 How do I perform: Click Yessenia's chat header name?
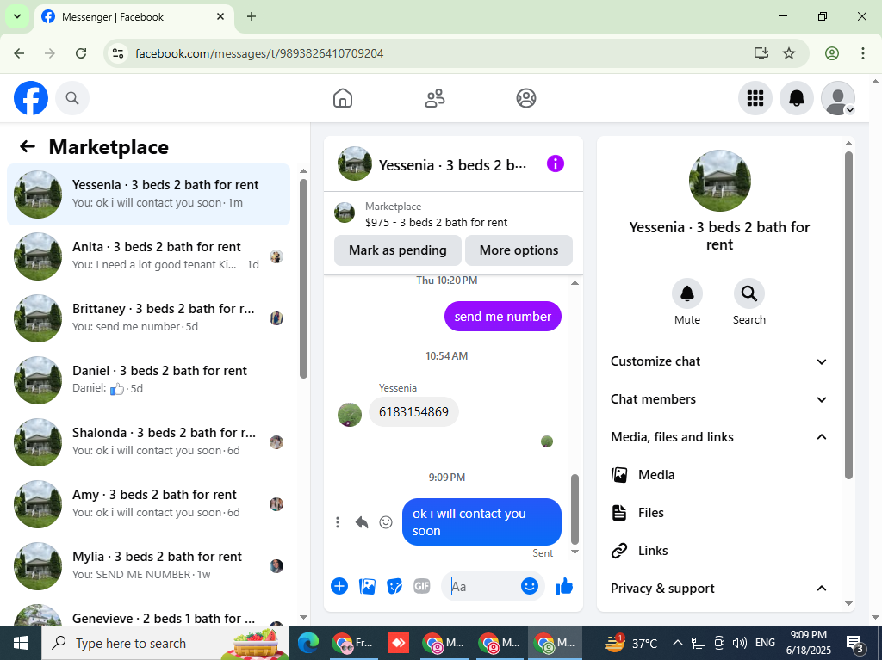point(452,164)
